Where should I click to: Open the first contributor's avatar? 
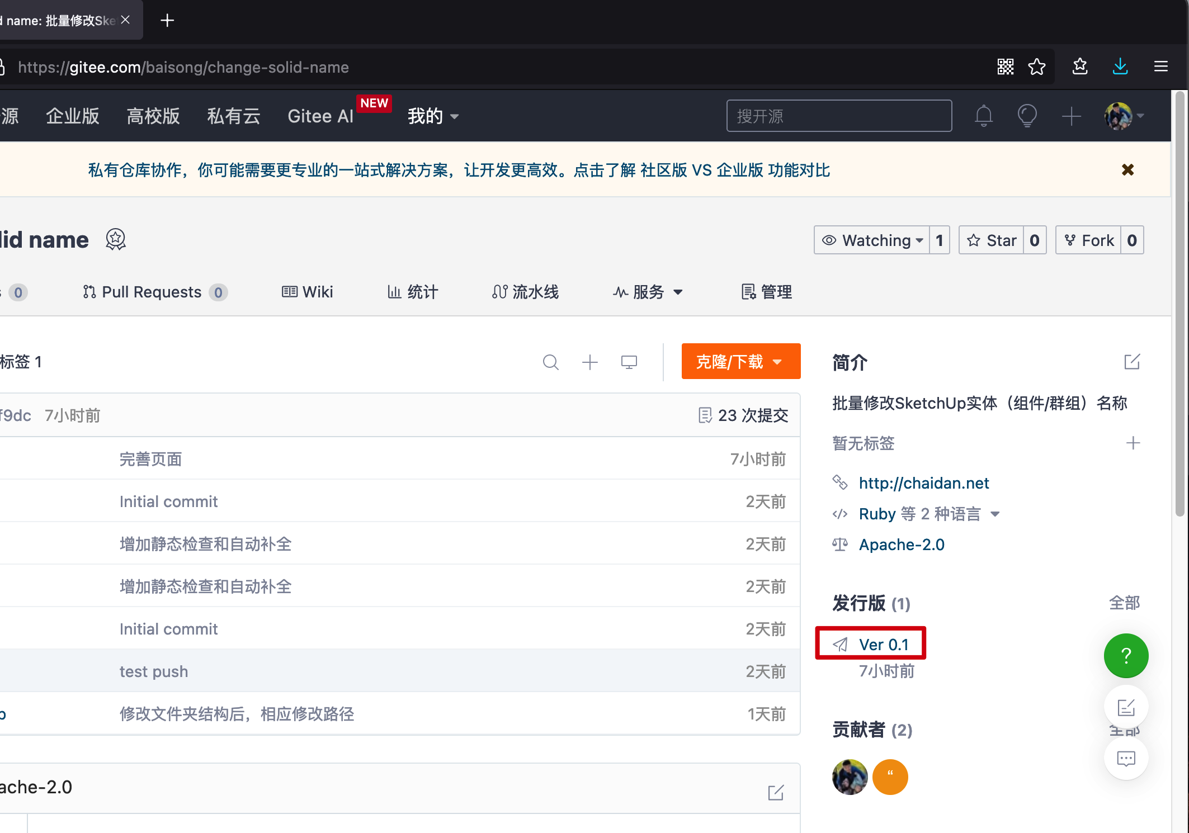point(850,777)
